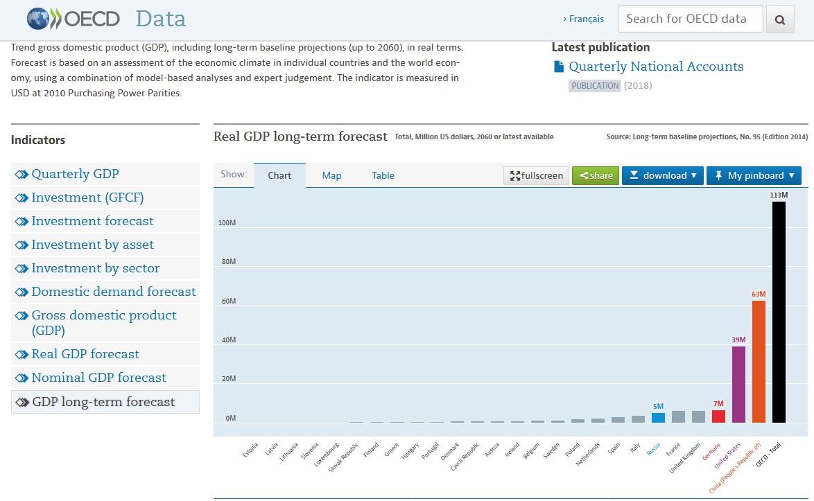The image size is (814, 501).
Task: Click the diamond icon beside Real GDP forecast
Action: click(21, 355)
